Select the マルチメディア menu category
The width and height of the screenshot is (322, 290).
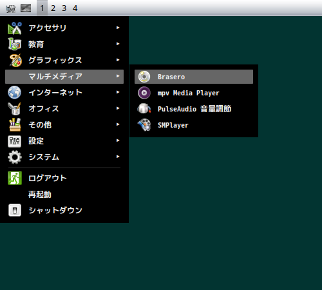pyautogui.click(x=64, y=77)
